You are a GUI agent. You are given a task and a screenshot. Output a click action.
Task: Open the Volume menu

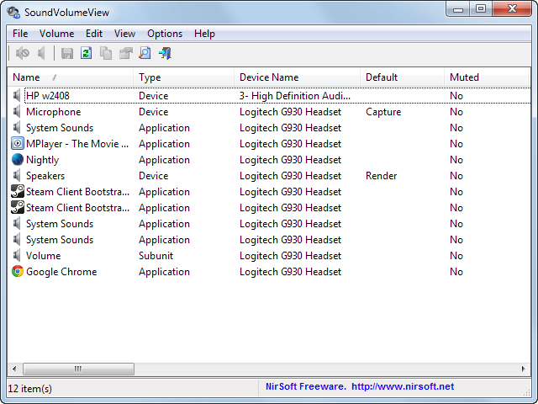pyautogui.click(x=56, y=34)
